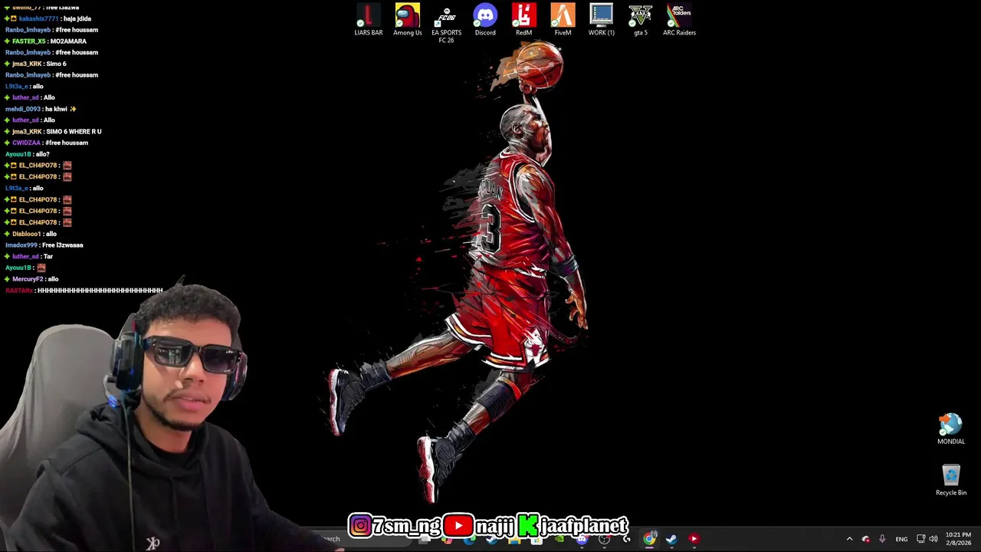Viewport: 981px width, 552px height.
Task: Click the red play-button taskbar app
Action: click(694, 539)
